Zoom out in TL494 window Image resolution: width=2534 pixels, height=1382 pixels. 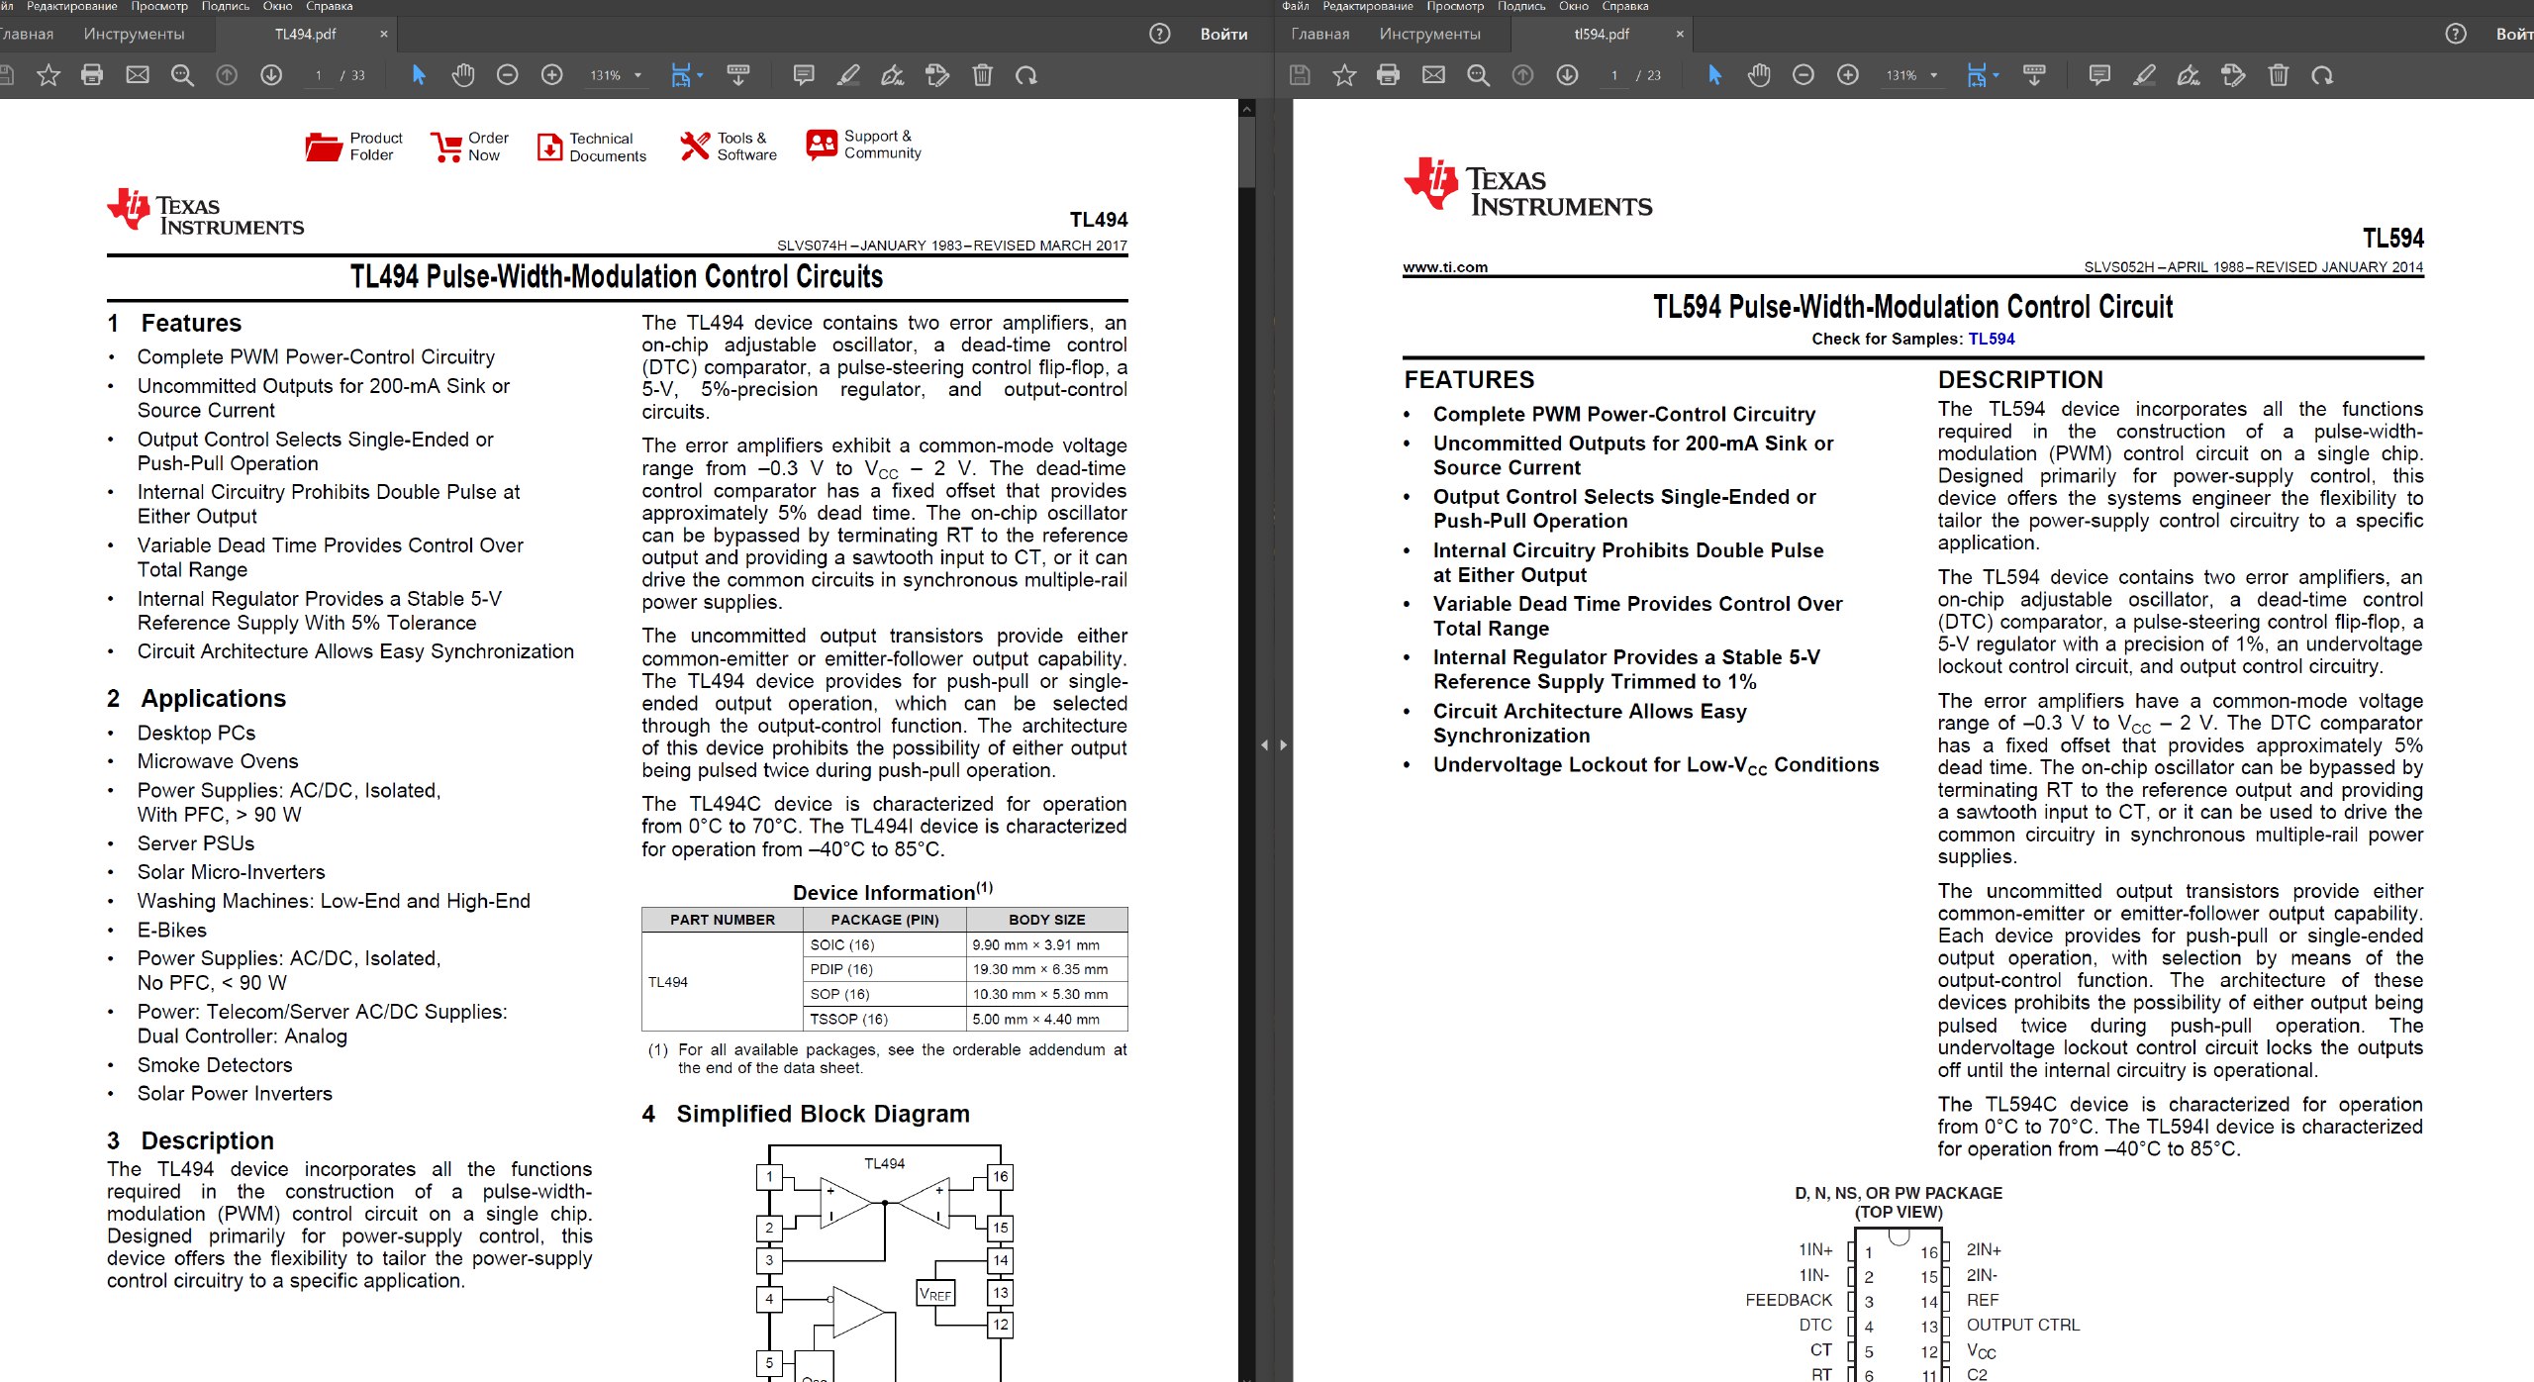(x=507, y=75)
